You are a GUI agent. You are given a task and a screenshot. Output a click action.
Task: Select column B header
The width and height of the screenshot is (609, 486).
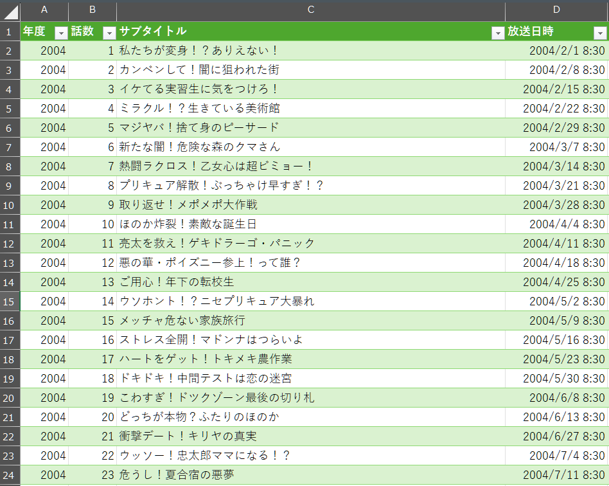(x=93, y=10)
